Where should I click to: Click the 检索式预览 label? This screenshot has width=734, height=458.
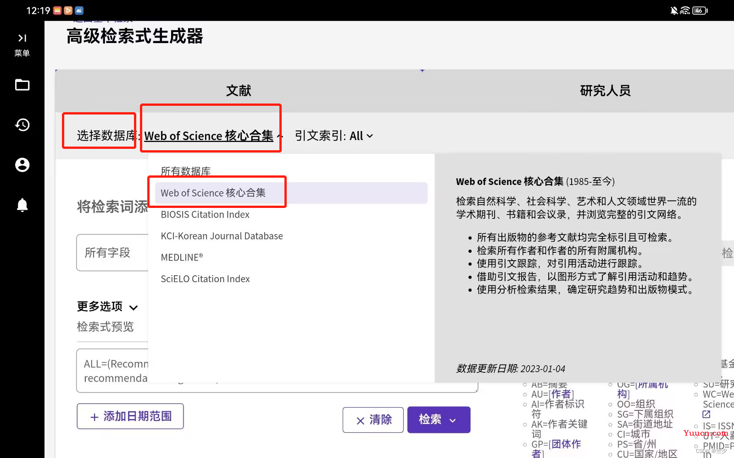105,327
